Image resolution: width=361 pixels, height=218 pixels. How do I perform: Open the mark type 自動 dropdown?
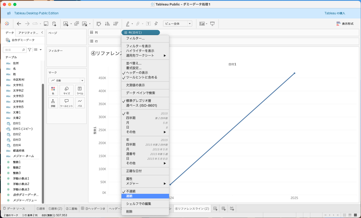[x=67, y=81]
